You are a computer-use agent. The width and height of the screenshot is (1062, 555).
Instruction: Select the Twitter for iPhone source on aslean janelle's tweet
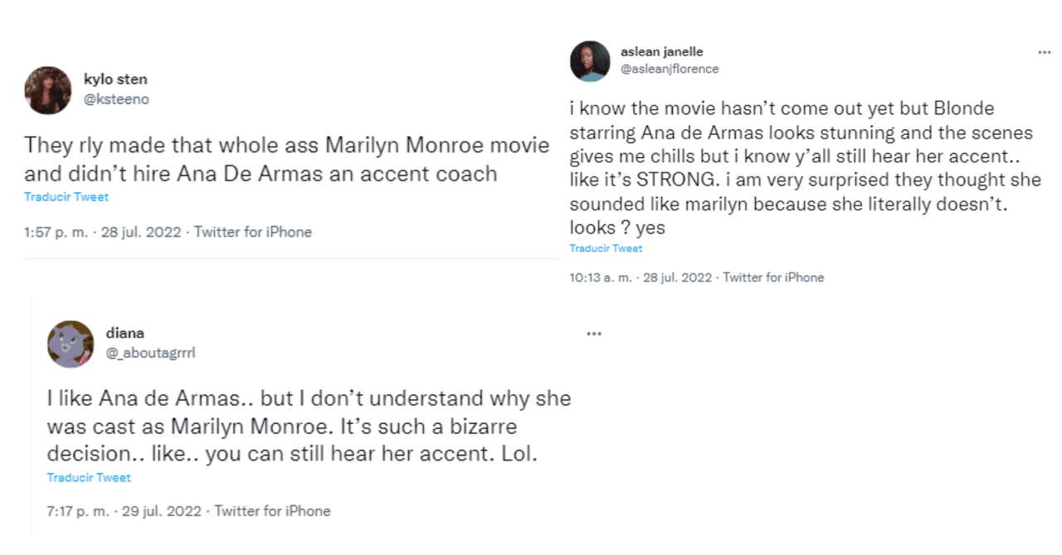(772, 277)
